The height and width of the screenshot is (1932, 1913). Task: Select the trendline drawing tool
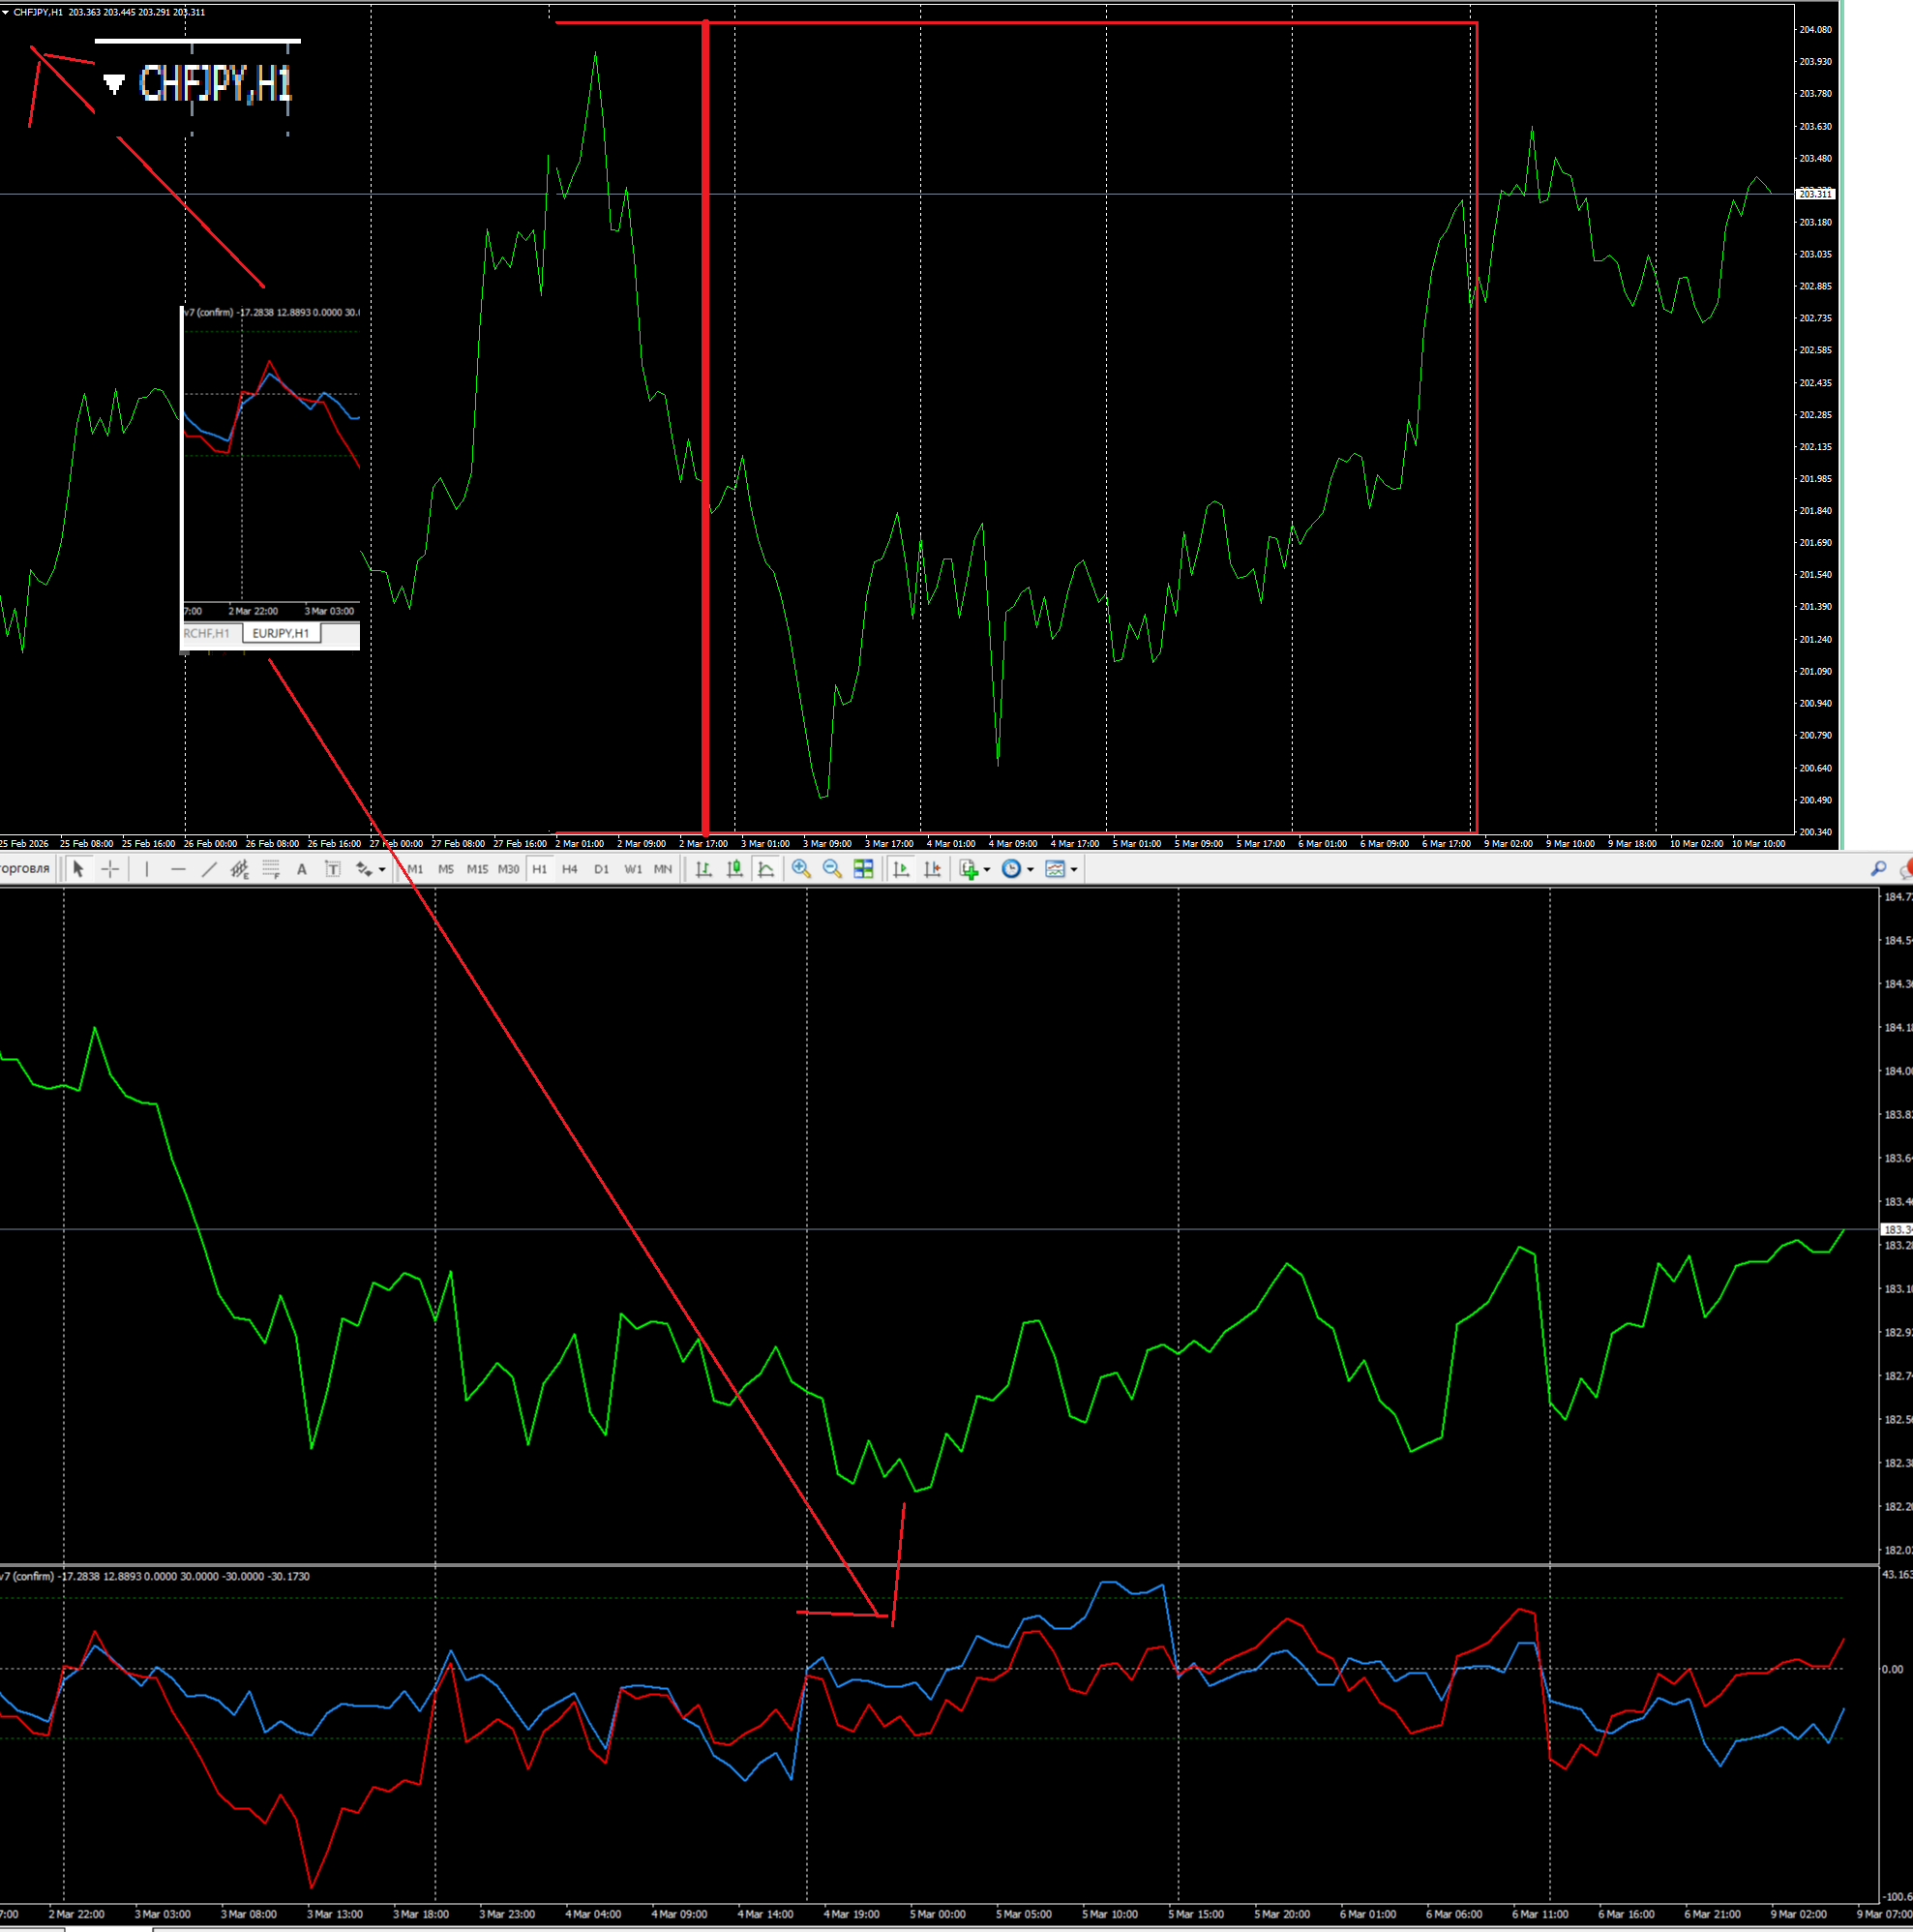209,869
